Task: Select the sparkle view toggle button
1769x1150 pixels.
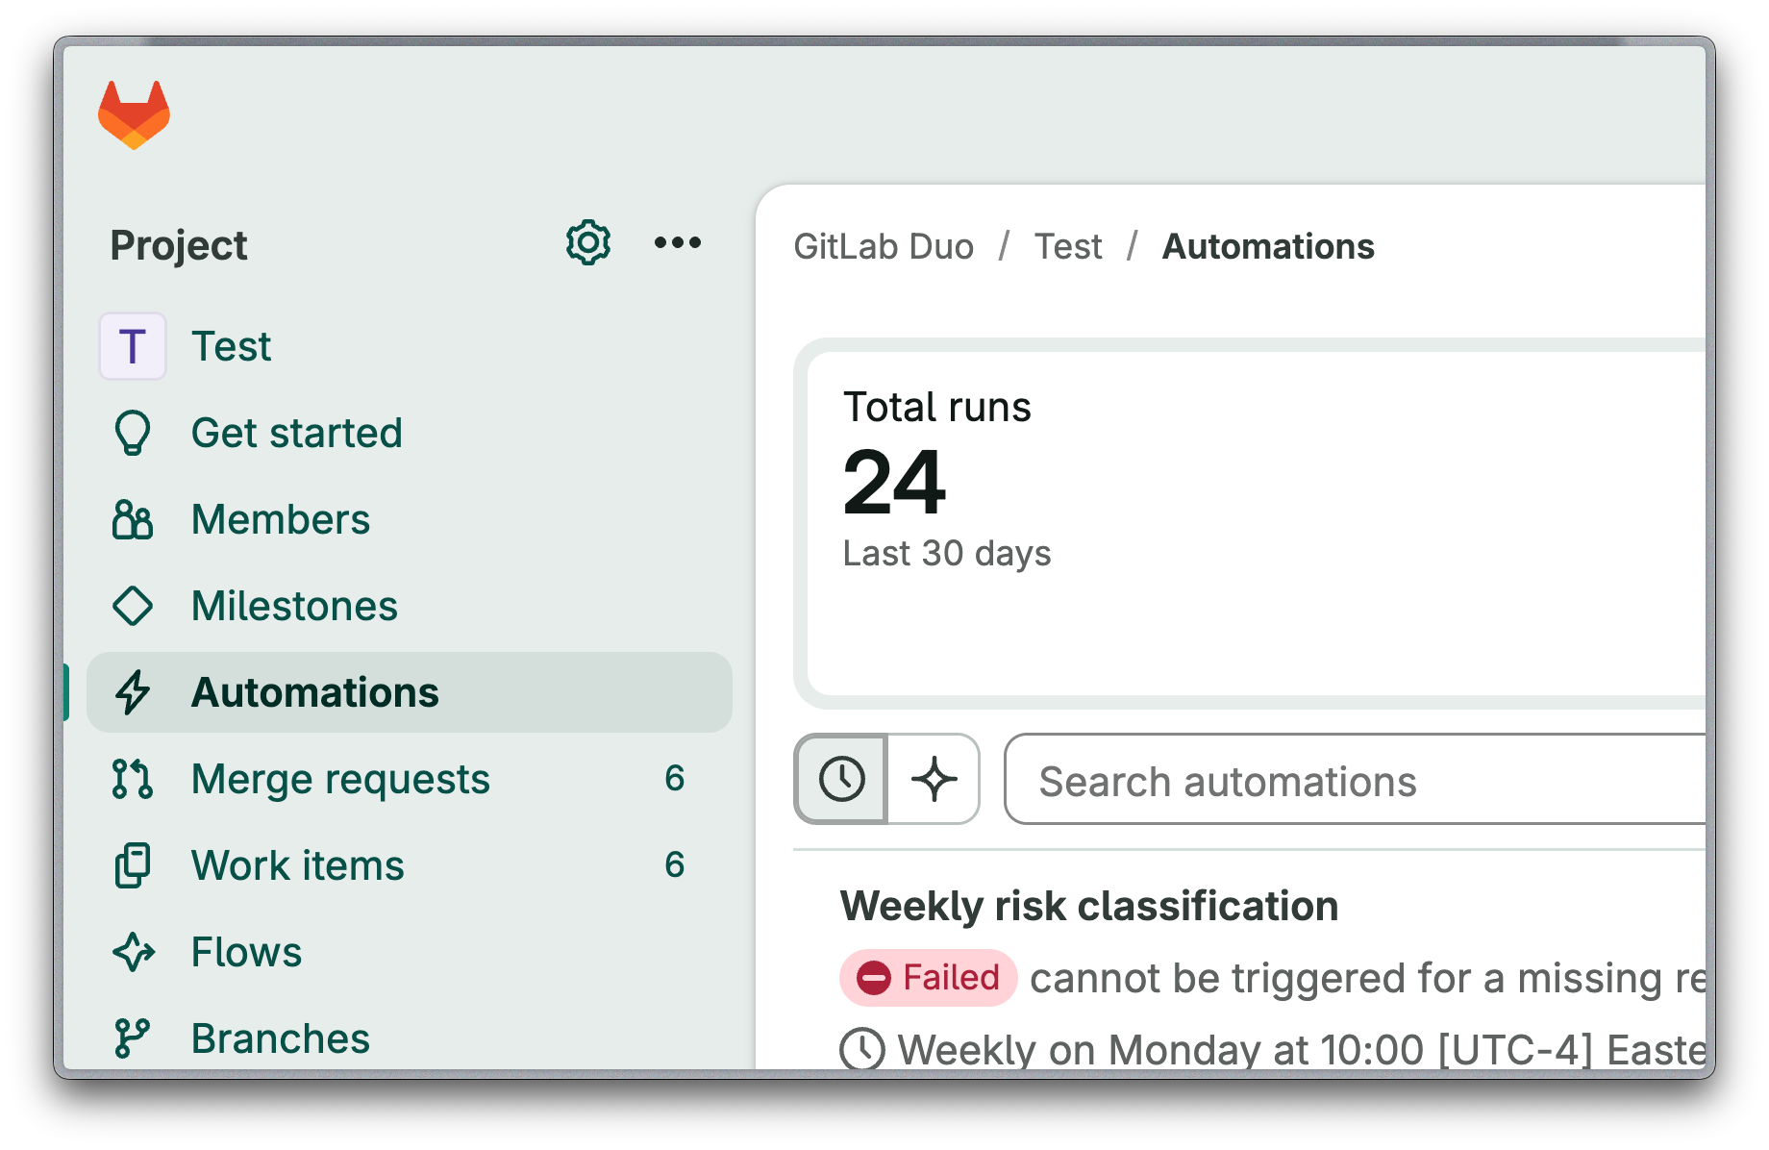Action: 934,779
